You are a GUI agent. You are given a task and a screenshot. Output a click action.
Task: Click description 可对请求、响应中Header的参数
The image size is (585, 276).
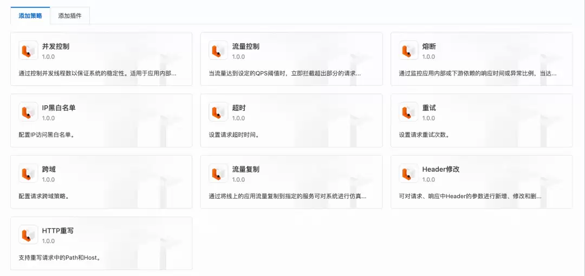(x=470, y=196)
